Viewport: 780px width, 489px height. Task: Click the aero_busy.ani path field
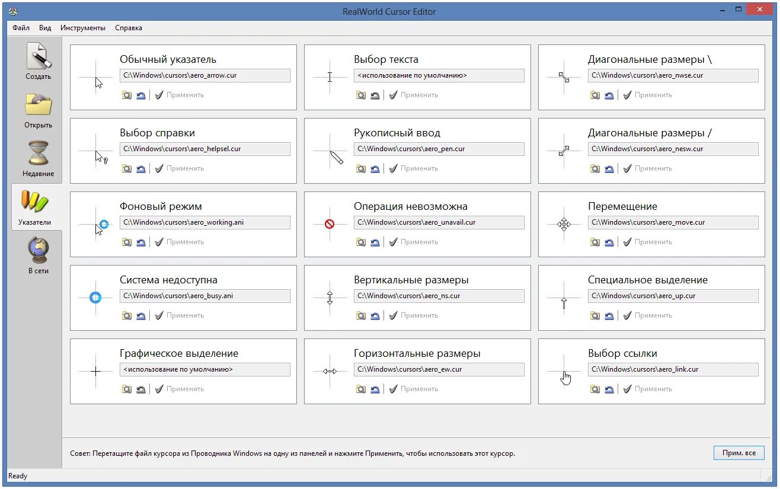[x=205, y=296]
